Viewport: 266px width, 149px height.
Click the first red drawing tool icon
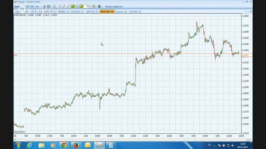click(60, 7)
